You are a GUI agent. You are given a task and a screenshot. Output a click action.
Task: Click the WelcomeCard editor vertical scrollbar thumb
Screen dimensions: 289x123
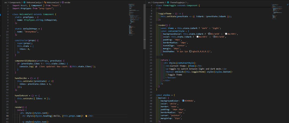pyautogui.click(x=145, y=26)
